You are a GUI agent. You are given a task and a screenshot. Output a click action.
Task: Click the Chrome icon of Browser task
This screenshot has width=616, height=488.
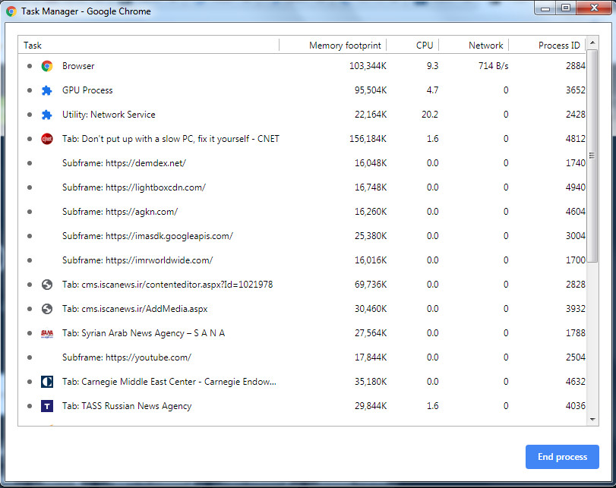[x=47, y=66]
